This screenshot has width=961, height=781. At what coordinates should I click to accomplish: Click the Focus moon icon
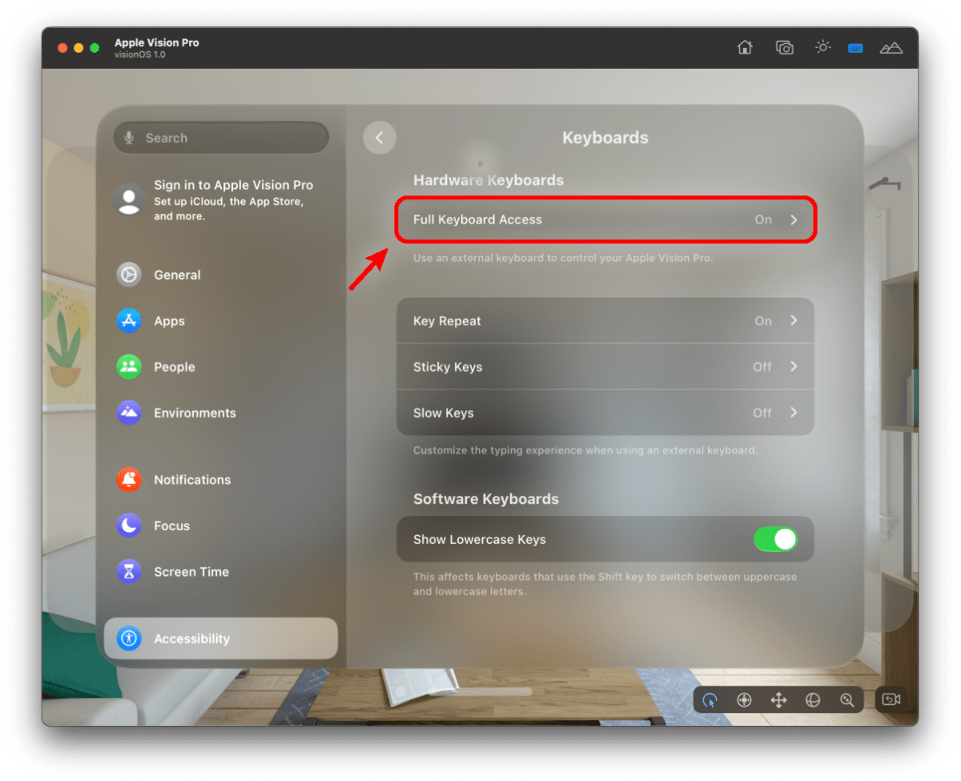pos(128,525)
